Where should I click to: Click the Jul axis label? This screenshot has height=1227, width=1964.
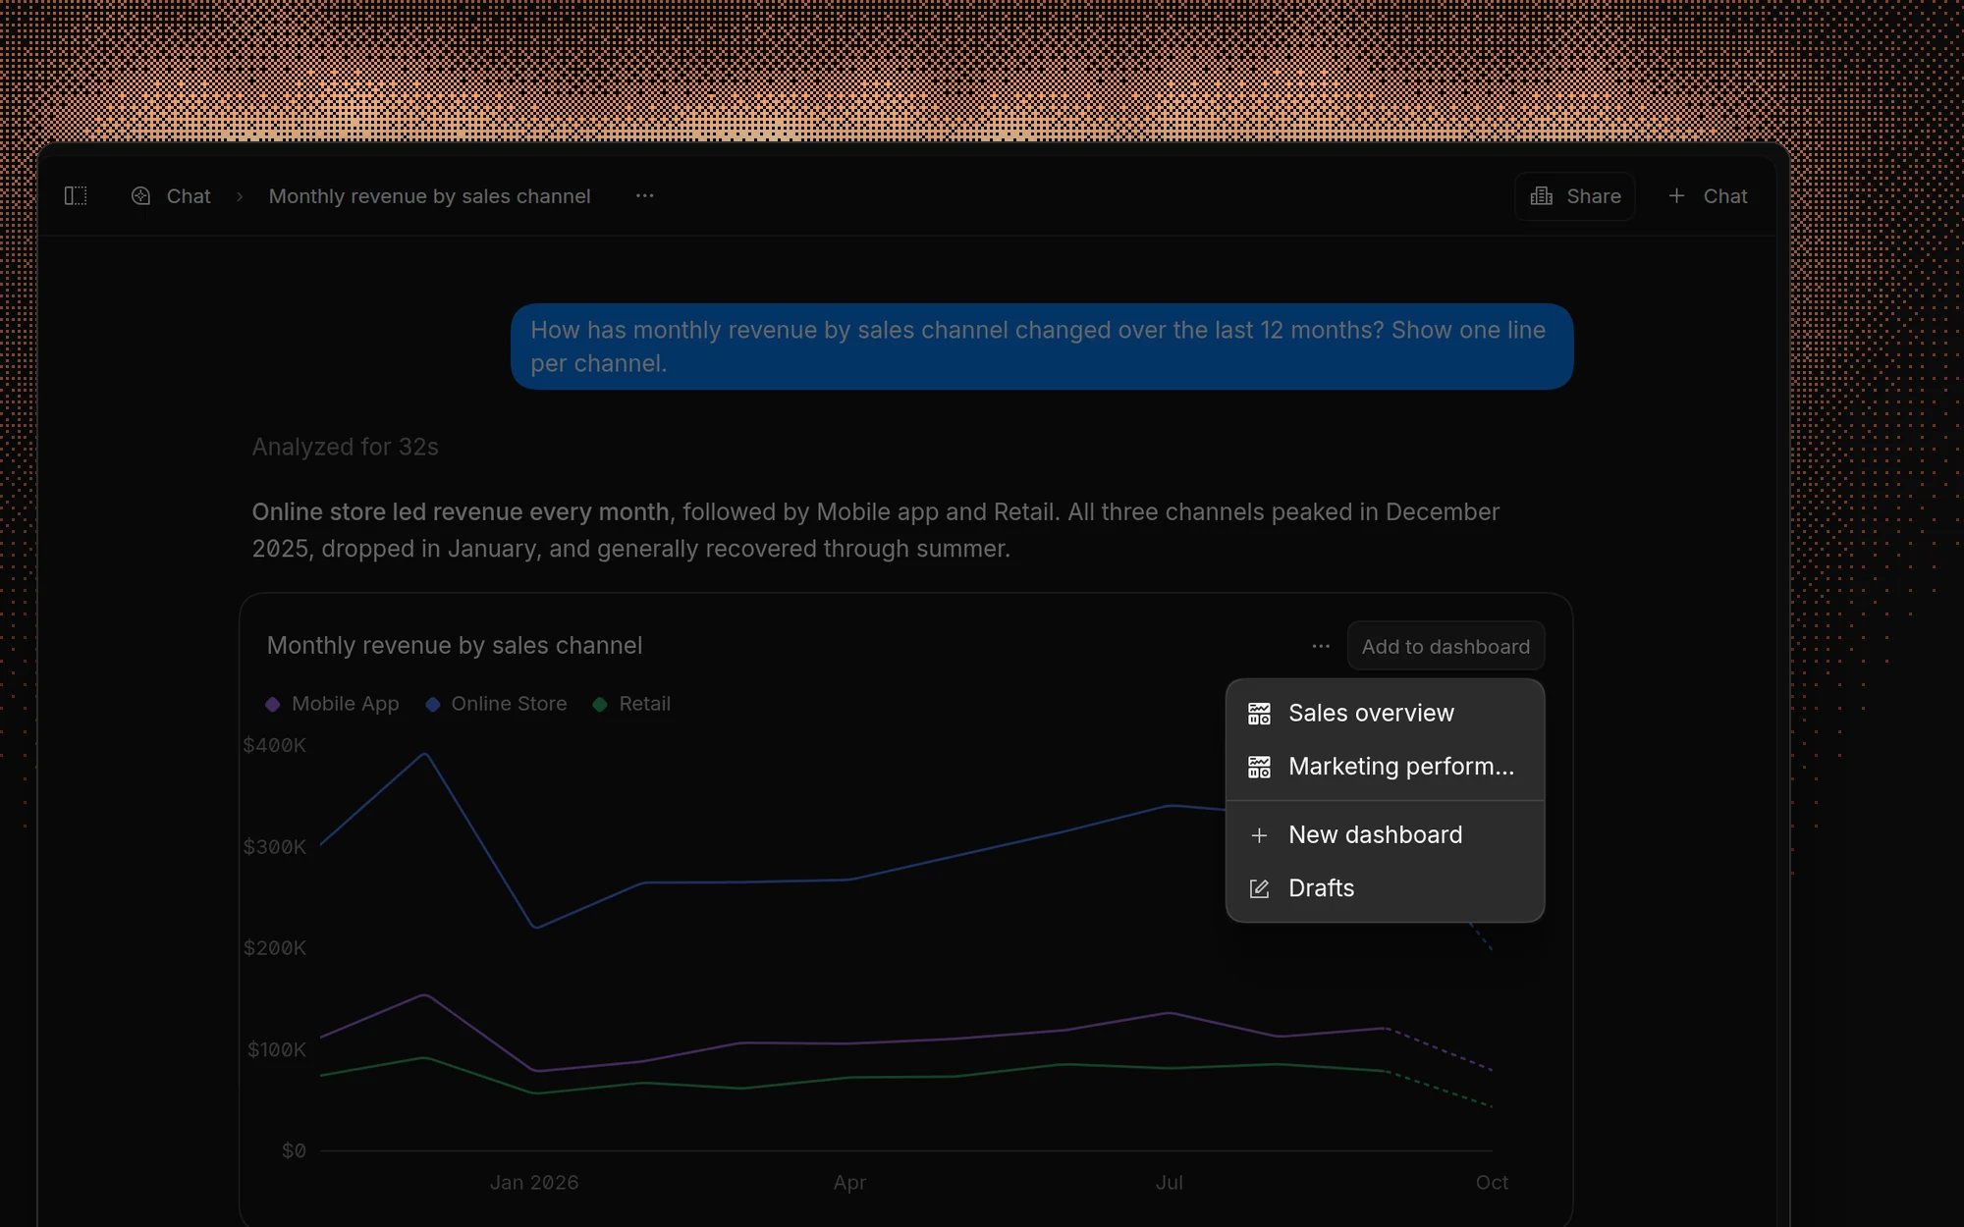tap(1169, 1183)
